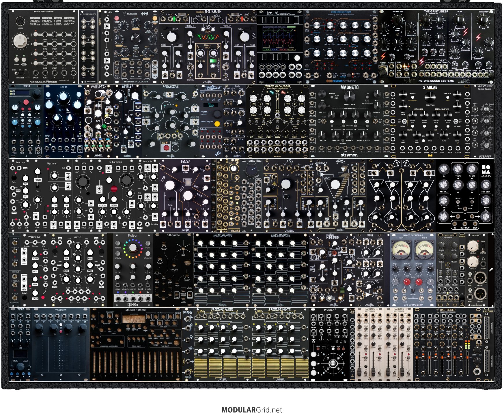Click the yellow Start/Stop button on Pamela's Workout
Image resolution: width=504 pixels, height=416 pixels.
point(217,124)
